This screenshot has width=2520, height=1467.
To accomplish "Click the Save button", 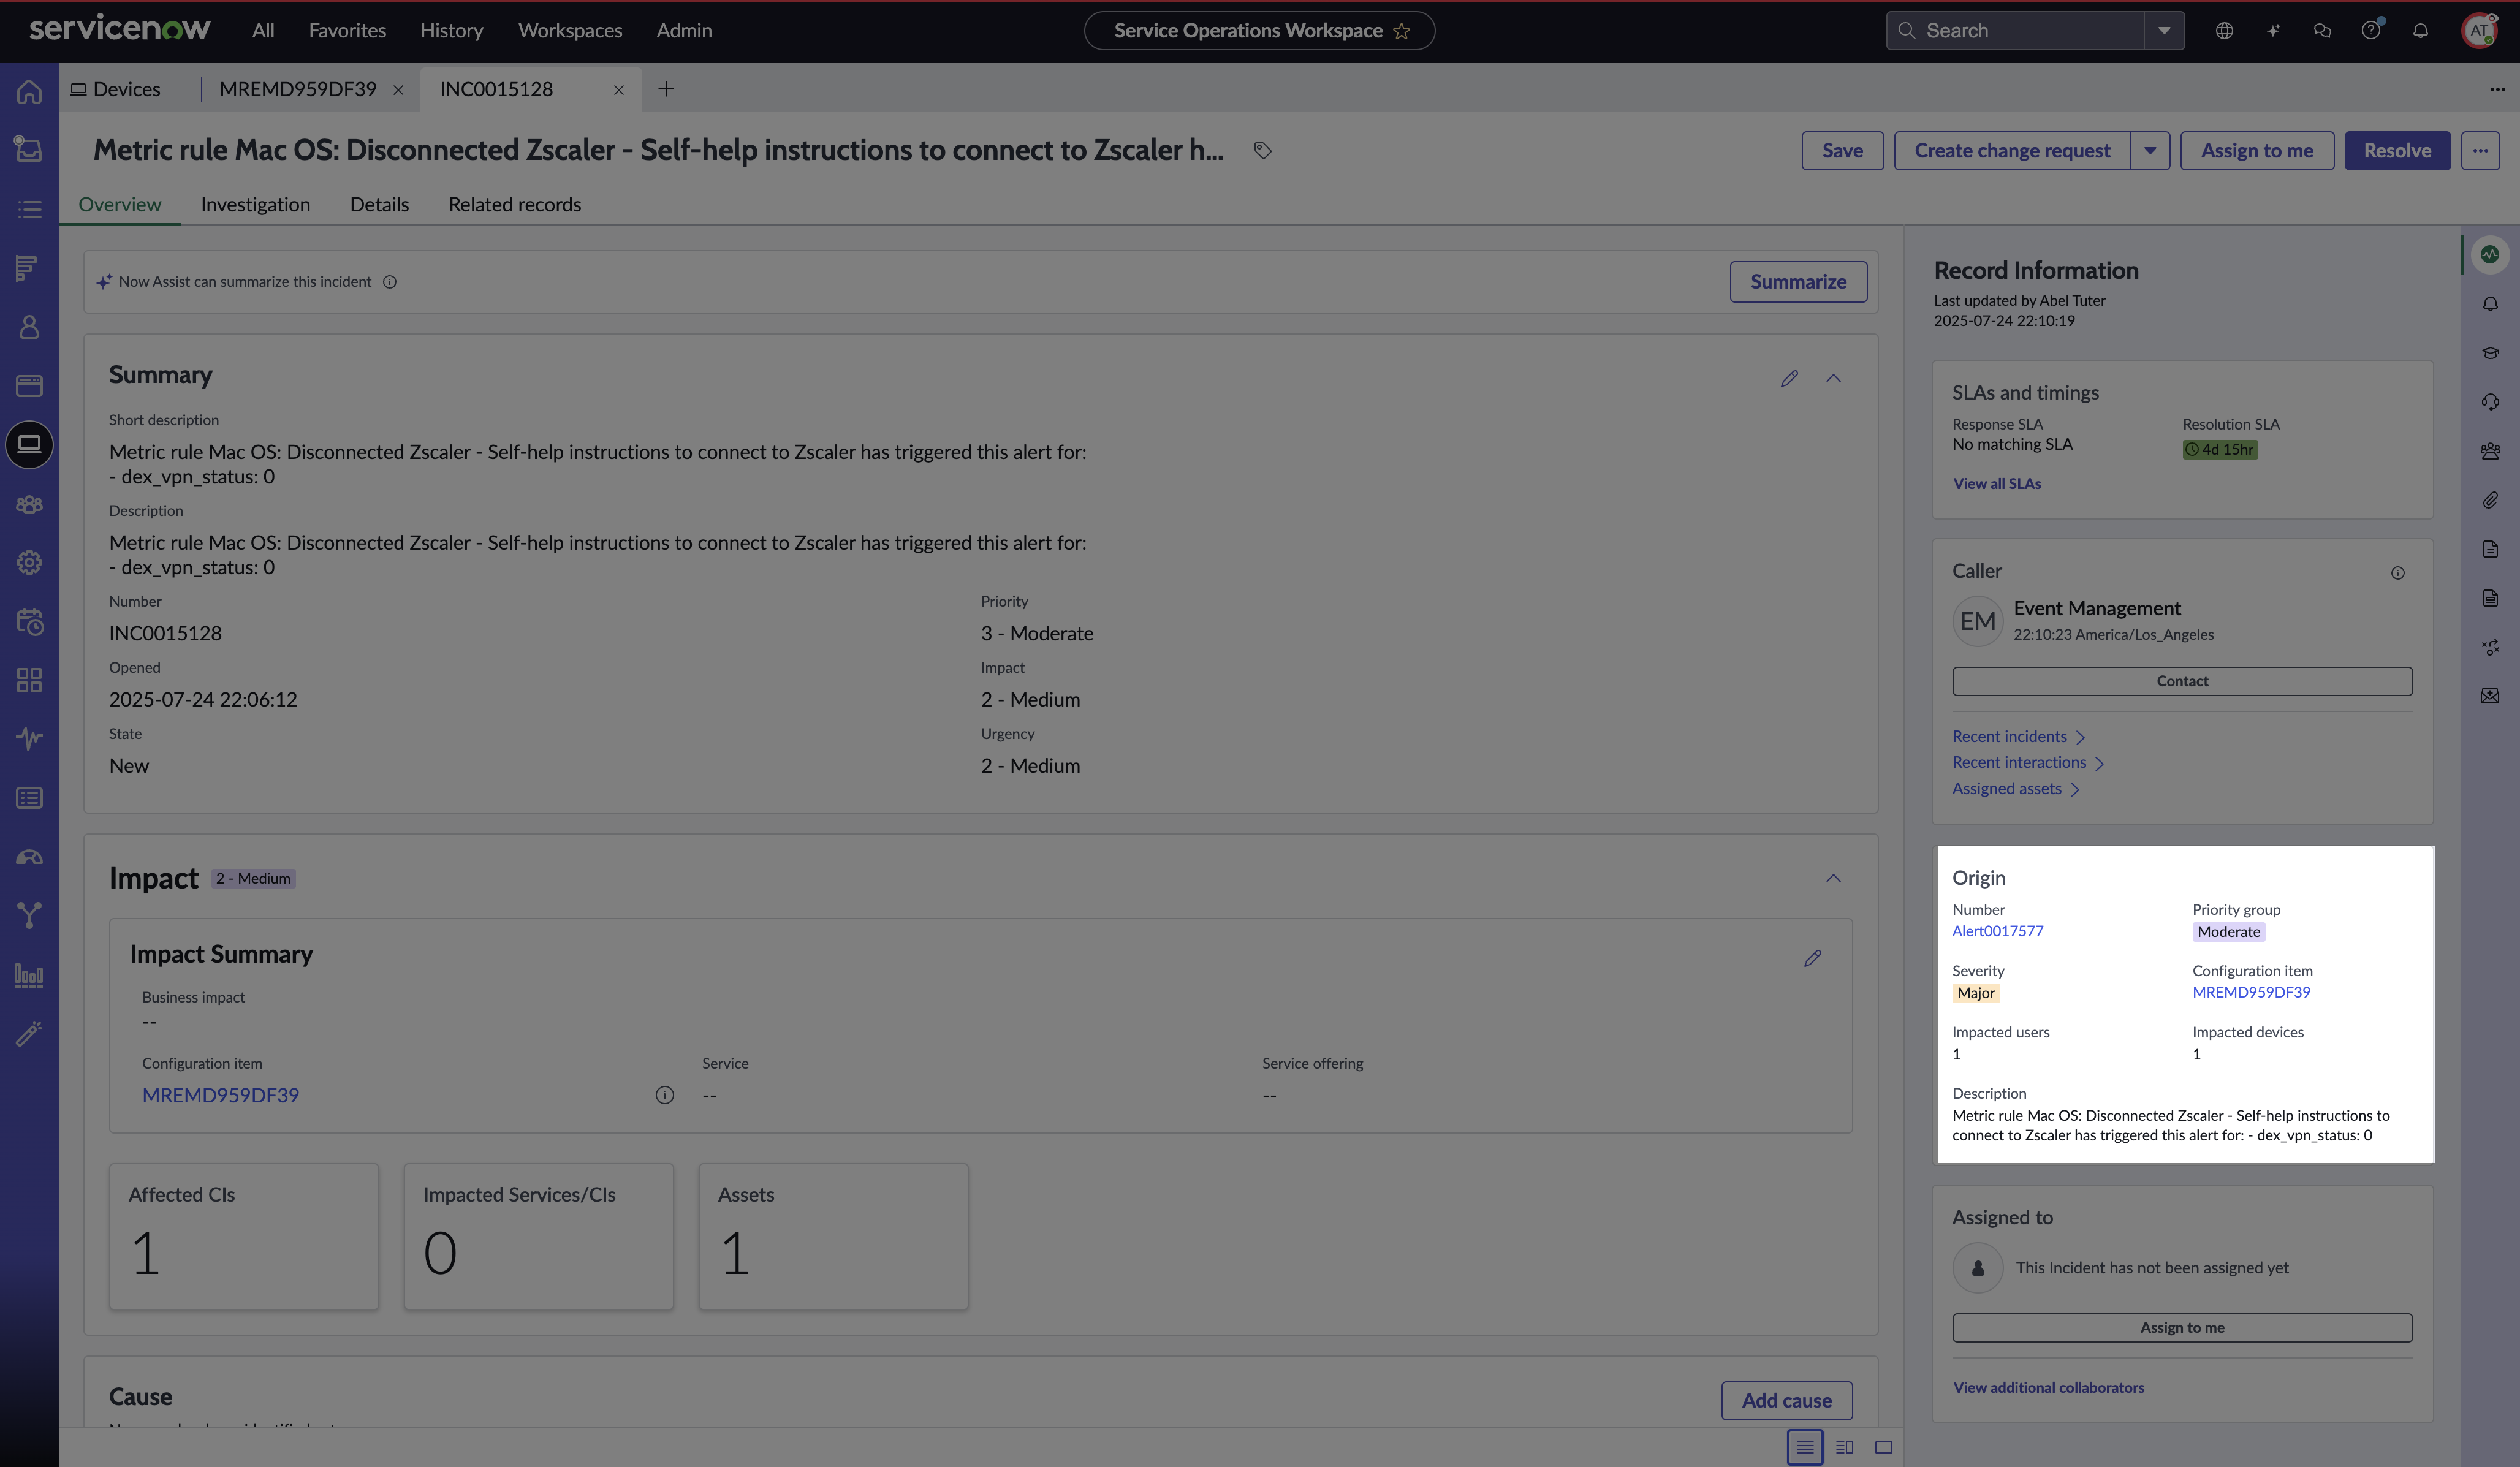I will pos(1842,151).
